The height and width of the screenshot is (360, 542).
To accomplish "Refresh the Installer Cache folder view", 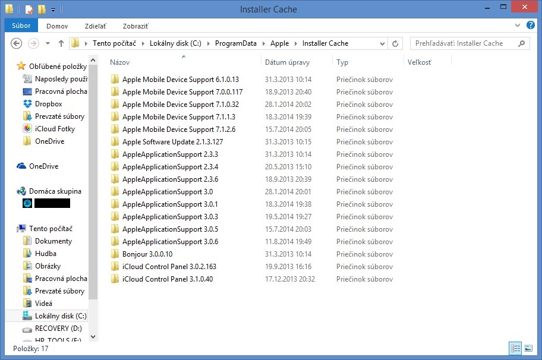I will pyautogui.click(x=395, y=43).
